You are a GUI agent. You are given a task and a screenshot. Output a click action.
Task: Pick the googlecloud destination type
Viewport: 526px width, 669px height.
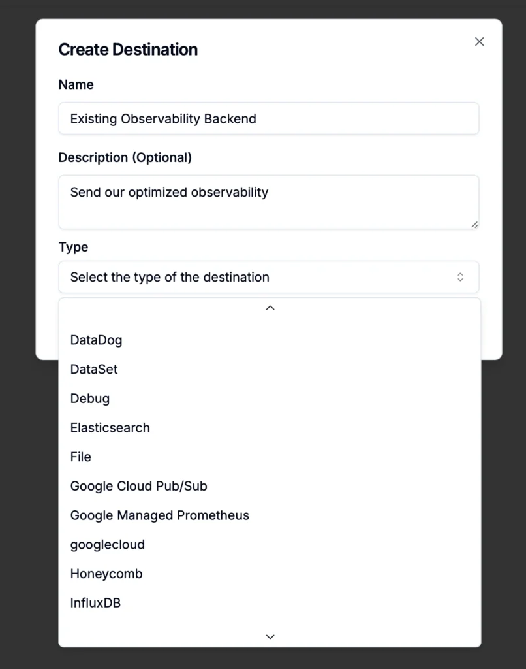point(108,544)
